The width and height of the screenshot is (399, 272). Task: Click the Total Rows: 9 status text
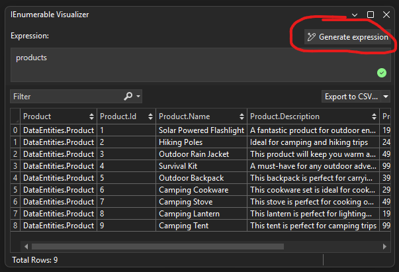coord(35,260)
